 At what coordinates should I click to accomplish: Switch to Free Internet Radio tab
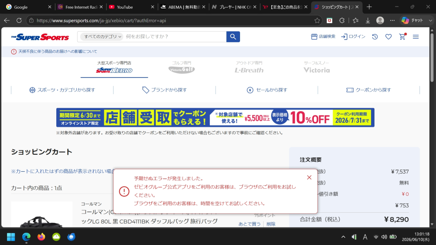pyautogui.click(x=79, y=7)
